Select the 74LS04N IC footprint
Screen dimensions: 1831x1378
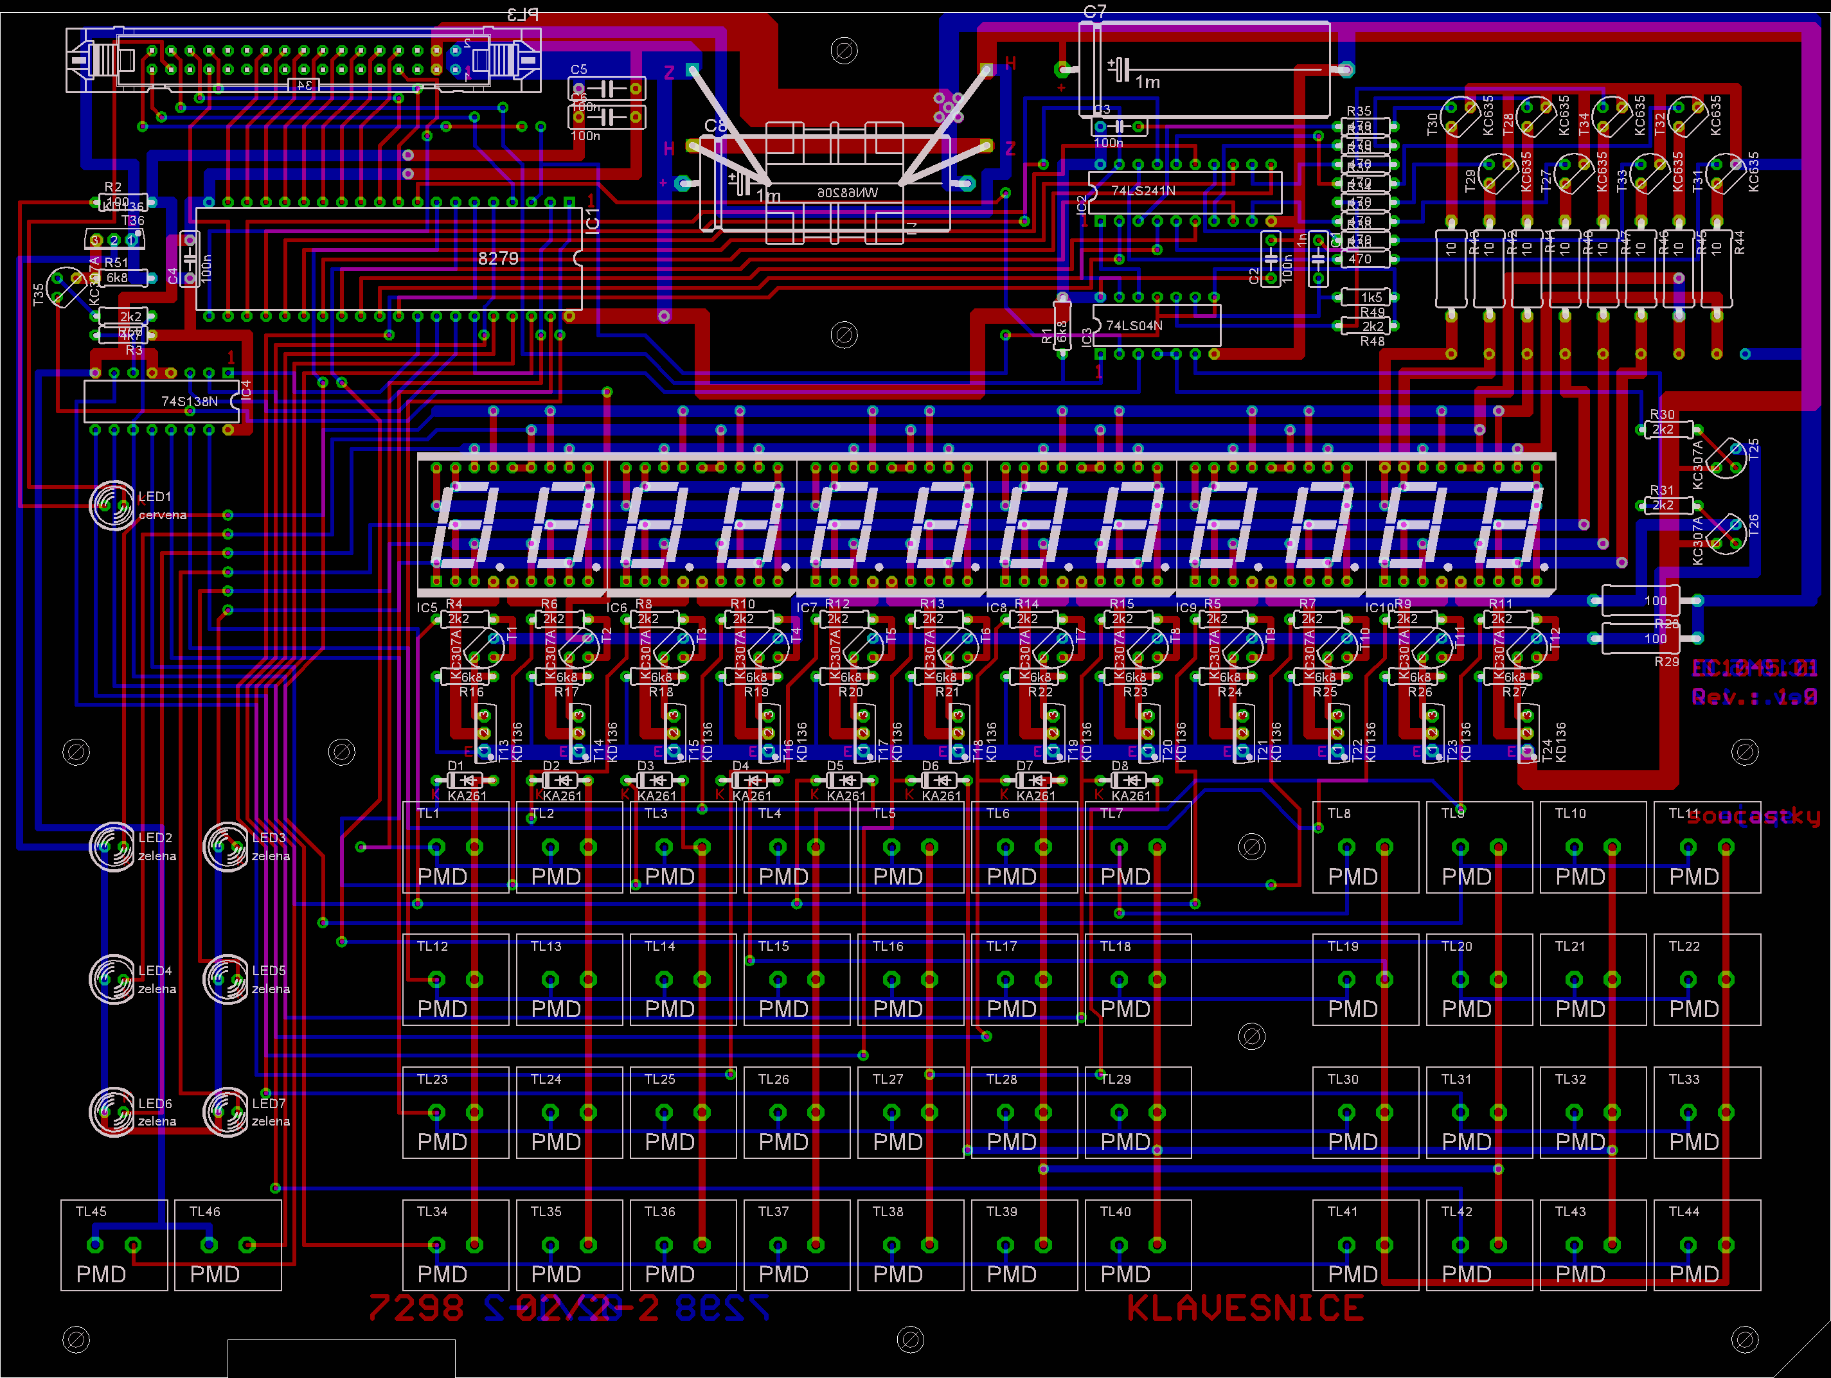[x=1156, y=325]
